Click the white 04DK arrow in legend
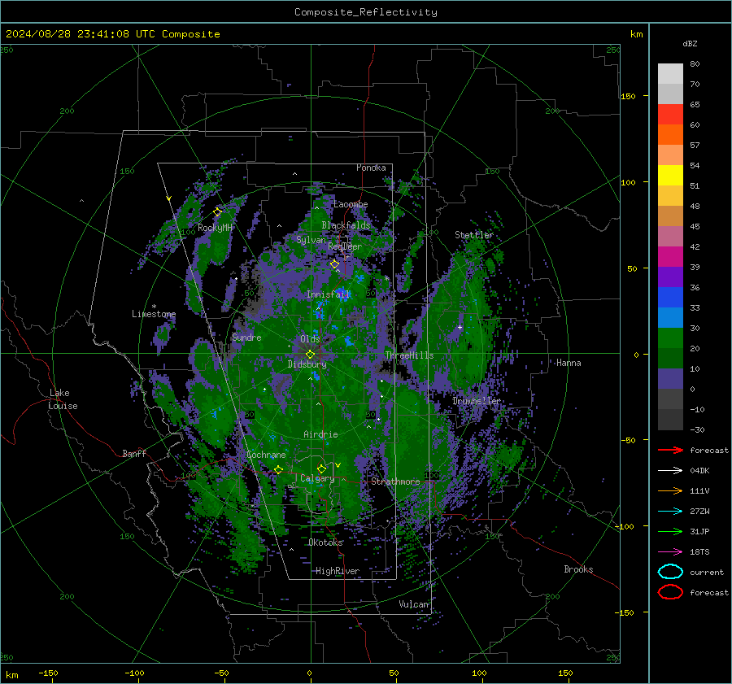This screenshot has width=732, height=684. click(x=670, y=470)
